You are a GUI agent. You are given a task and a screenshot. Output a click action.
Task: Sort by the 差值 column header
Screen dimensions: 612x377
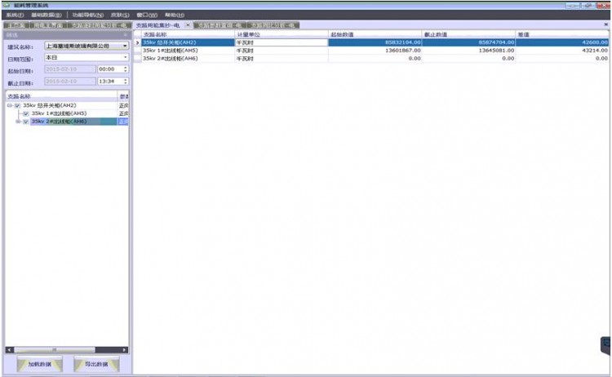tap(562, 34)
